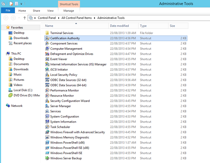Go up one level with Up arrow

[24, 18]
